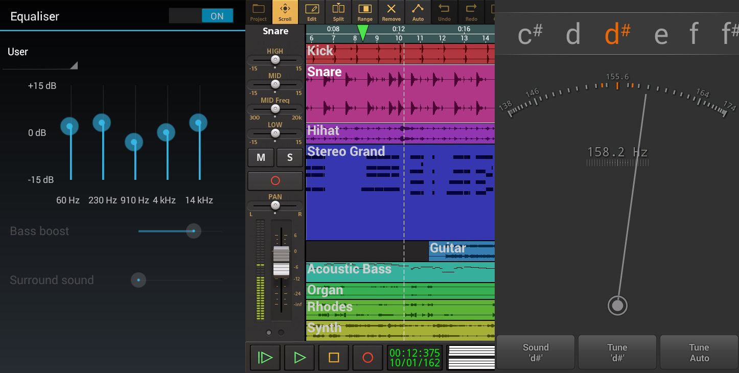Select the Edit pencil tool
The height and width of the screenshot is (373, 739).
tap(312, 12)
